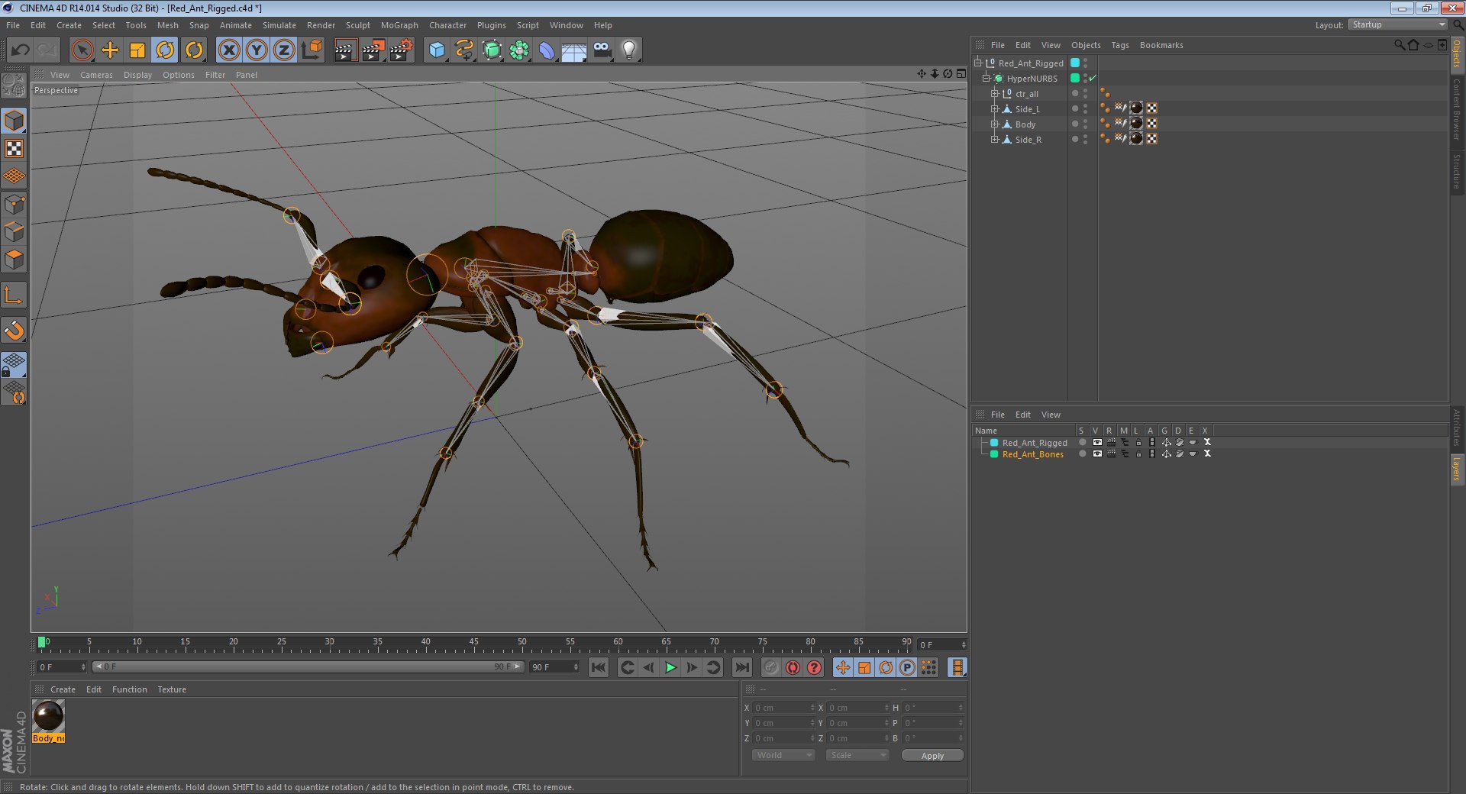Toggle solo dot for Red_Ant_Bones layer

[x=1082, y=453]
